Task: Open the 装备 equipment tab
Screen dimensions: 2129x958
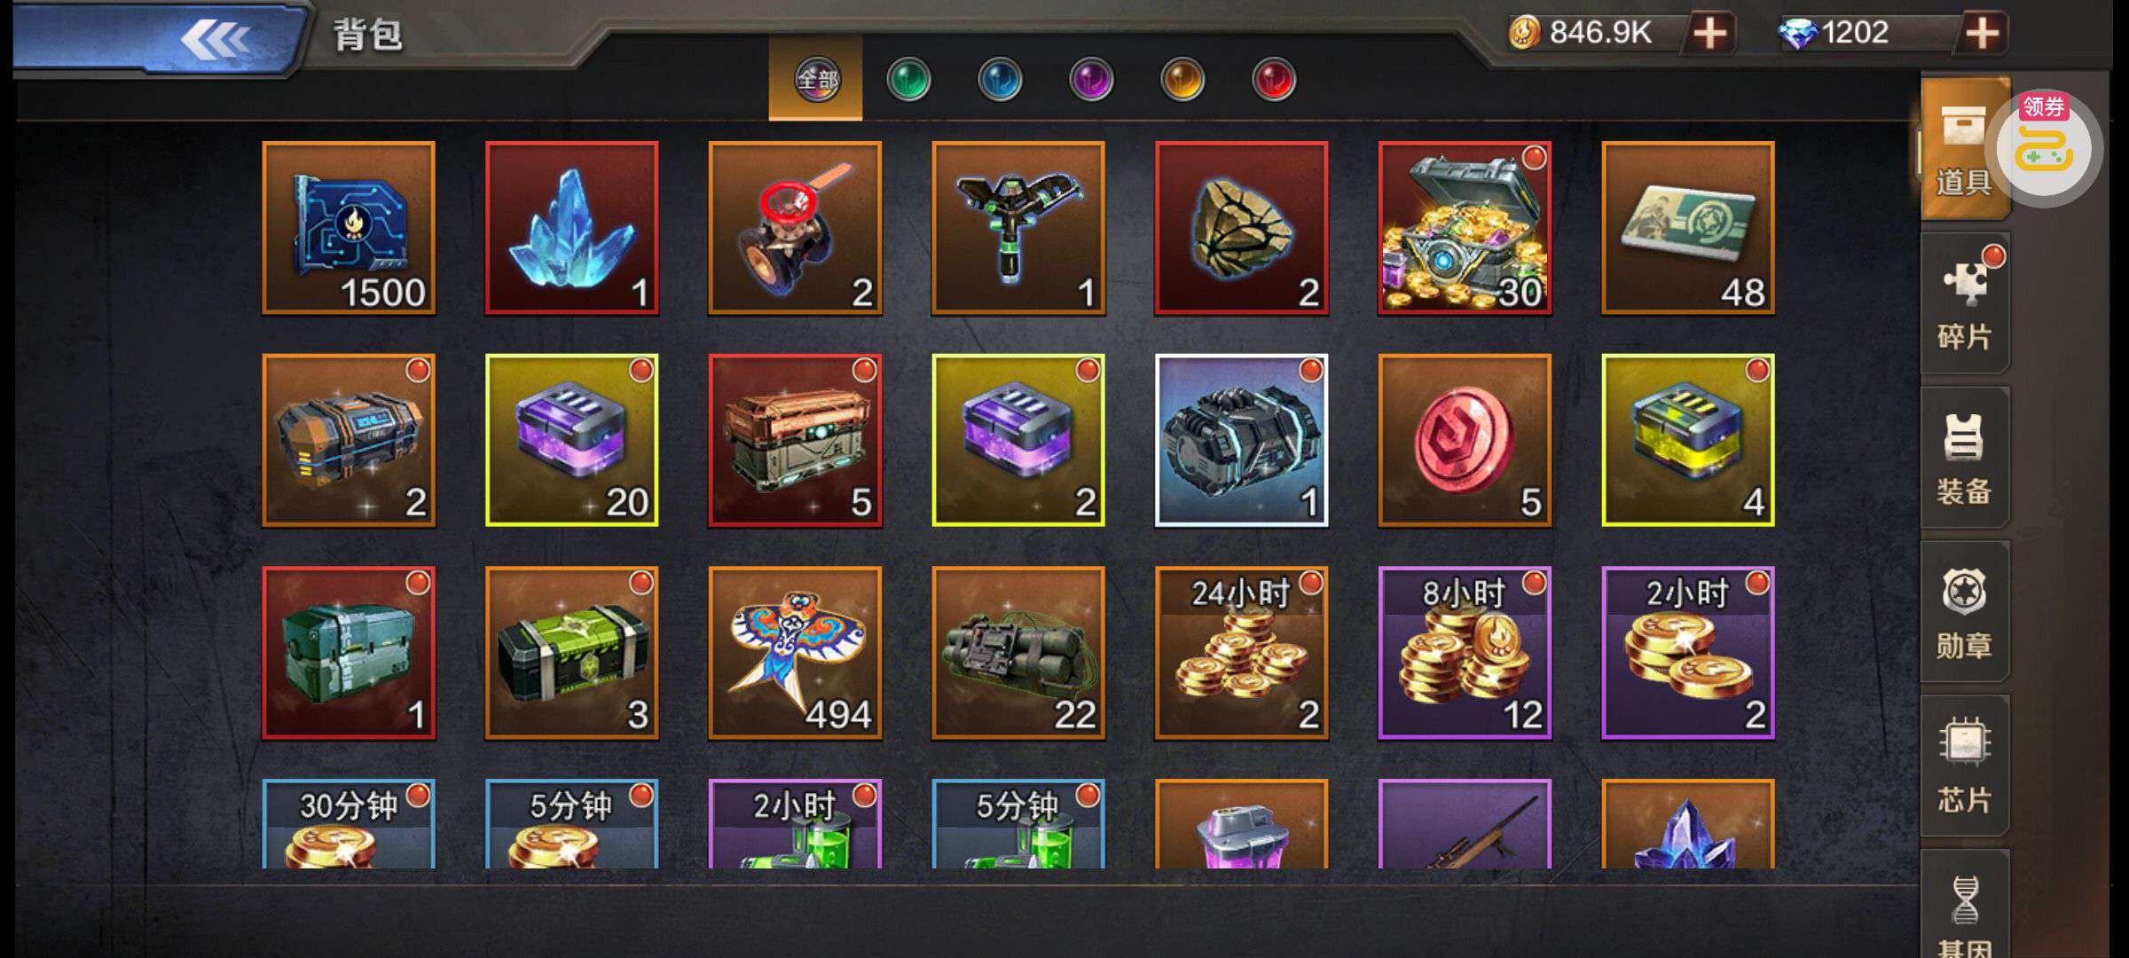Action: pos(1965,458)
